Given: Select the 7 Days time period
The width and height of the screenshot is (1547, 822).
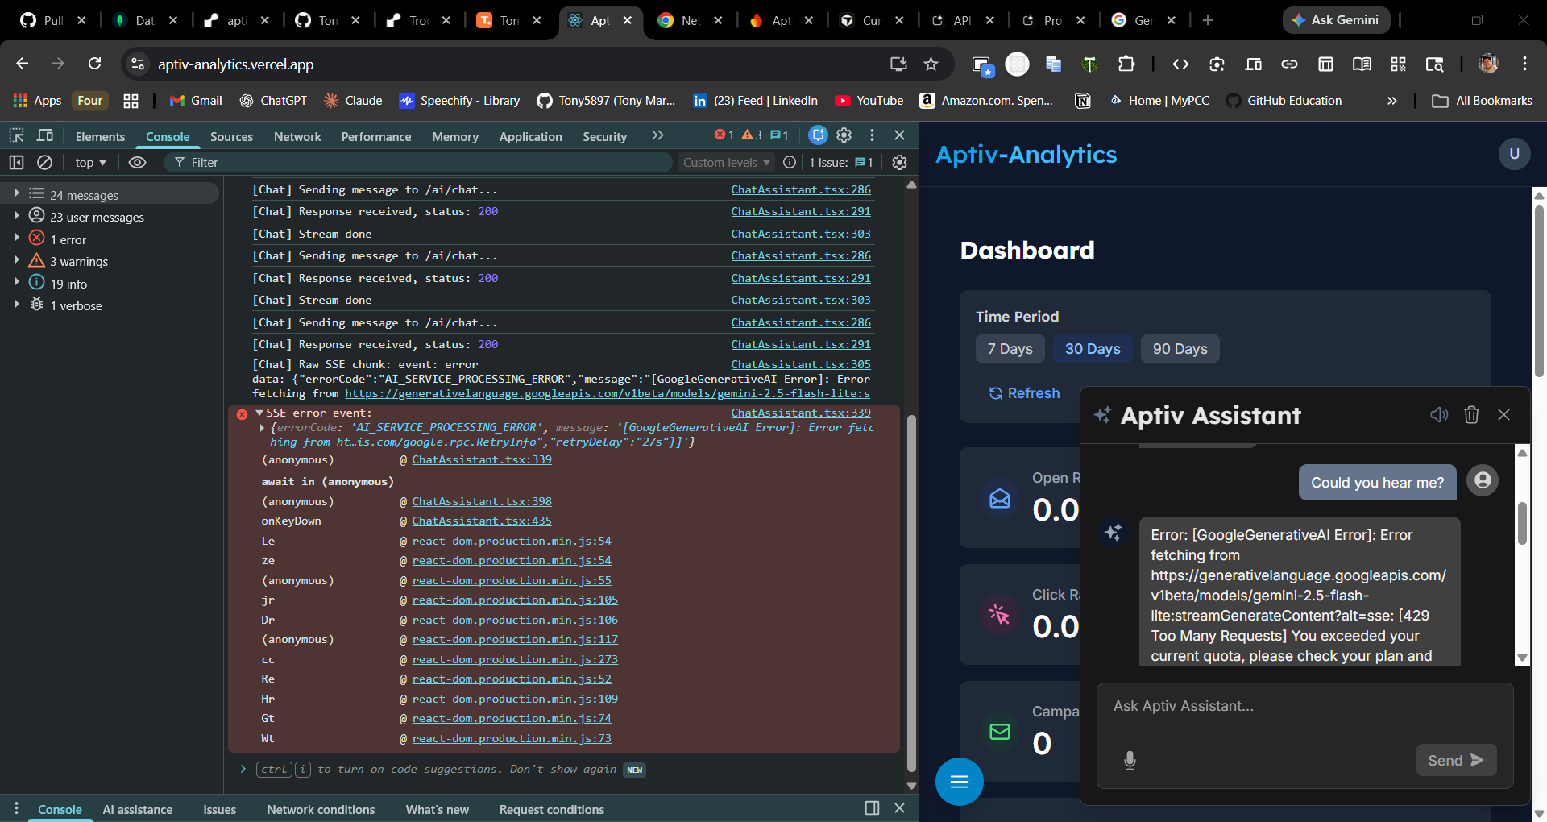Looking at the screenshot, I should 1010,349.
